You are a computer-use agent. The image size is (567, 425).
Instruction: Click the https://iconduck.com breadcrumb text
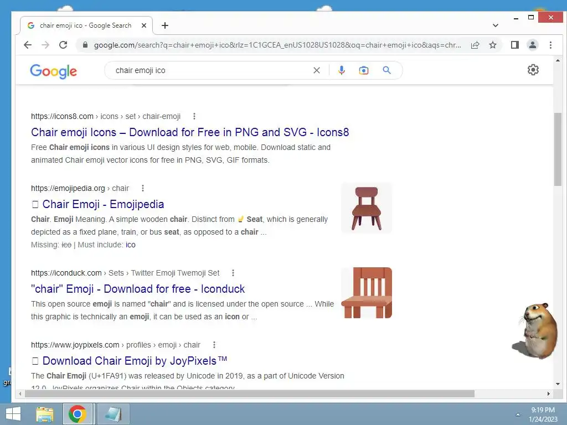click(x=66, y=273)
